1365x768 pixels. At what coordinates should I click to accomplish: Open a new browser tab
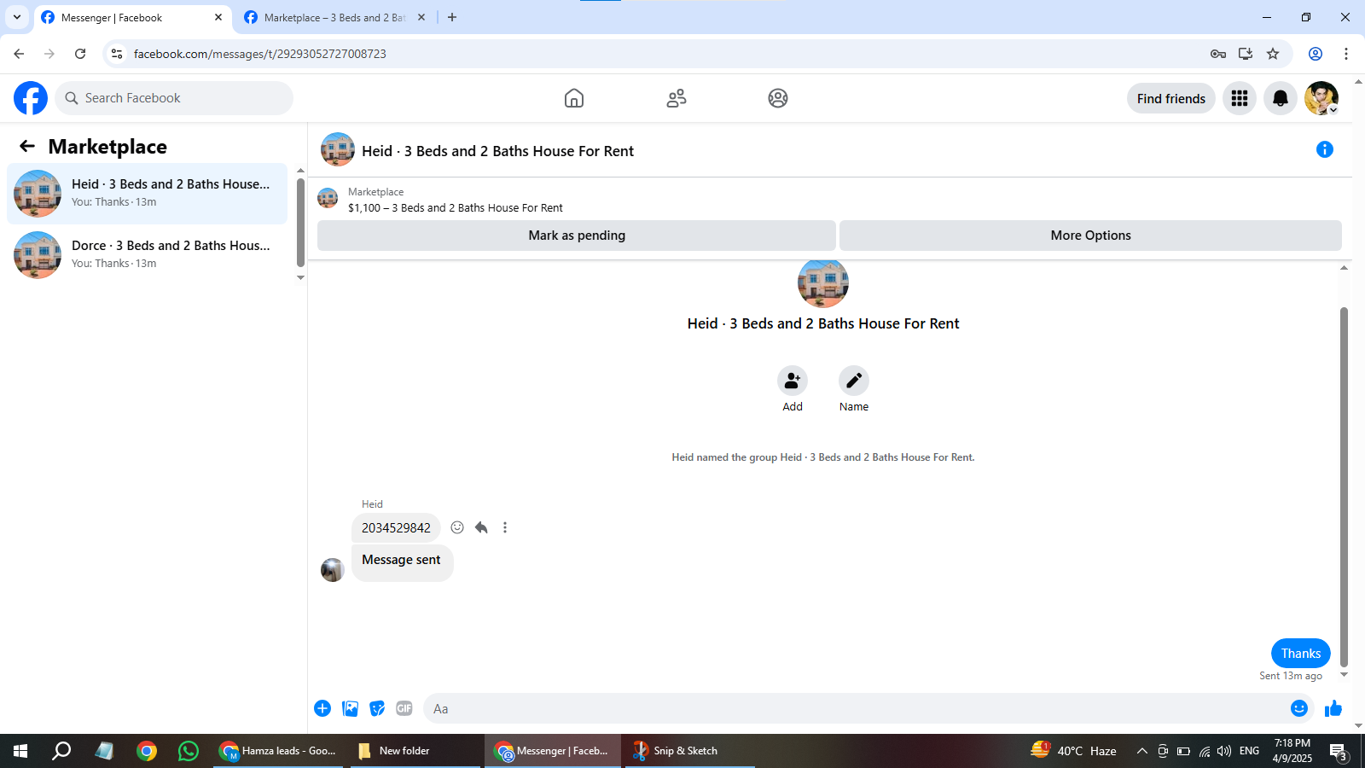(452, 18)
